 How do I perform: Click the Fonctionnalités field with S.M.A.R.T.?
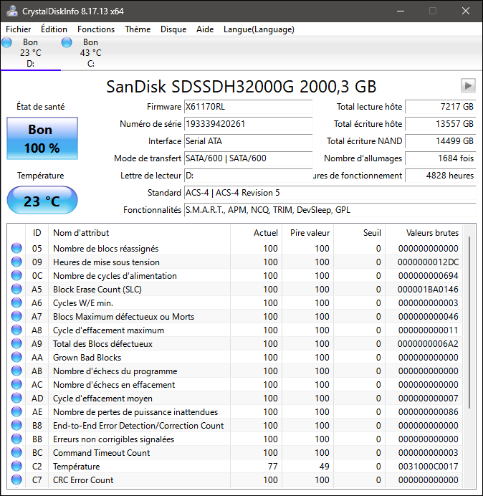click(330, 210)
